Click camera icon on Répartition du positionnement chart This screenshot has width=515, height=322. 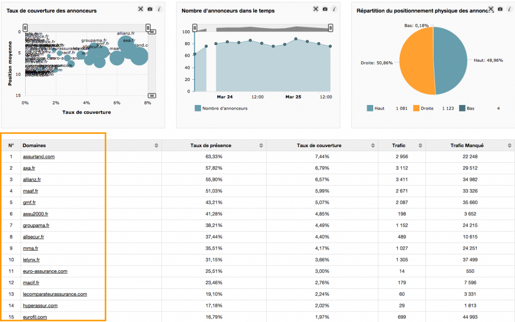pos(500,9)
